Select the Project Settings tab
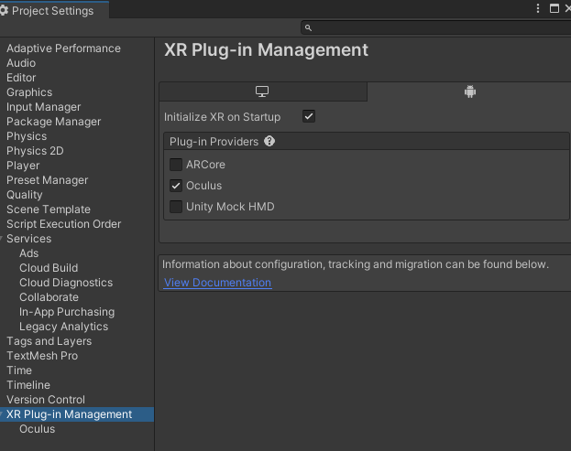Screen dimensions: 571x451 click(52, 11)
